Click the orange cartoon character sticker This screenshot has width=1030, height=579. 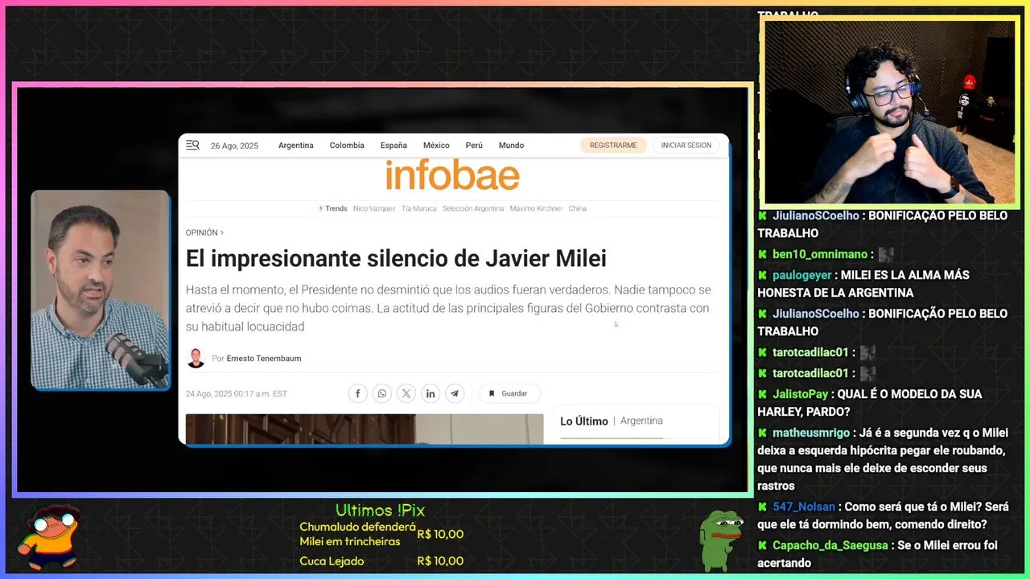(x=50, y=537)
